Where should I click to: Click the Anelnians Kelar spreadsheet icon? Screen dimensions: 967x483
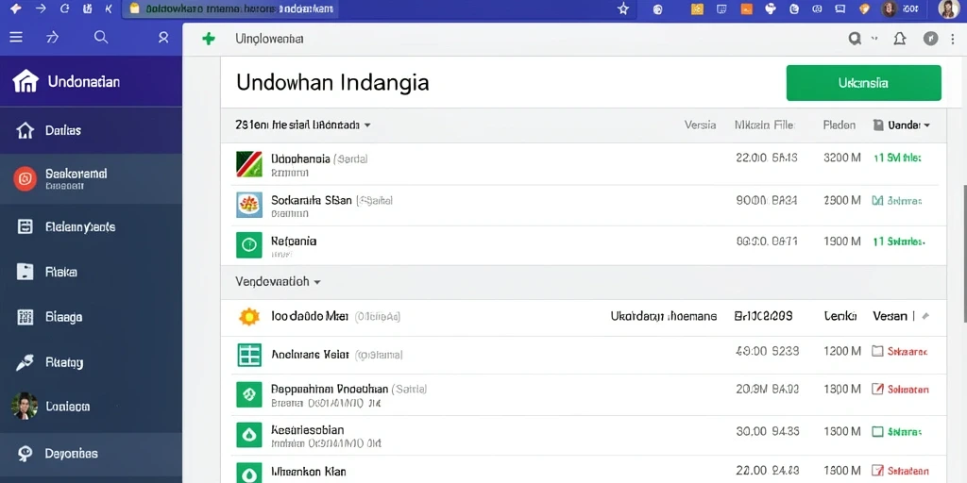(x=249, y=355)
